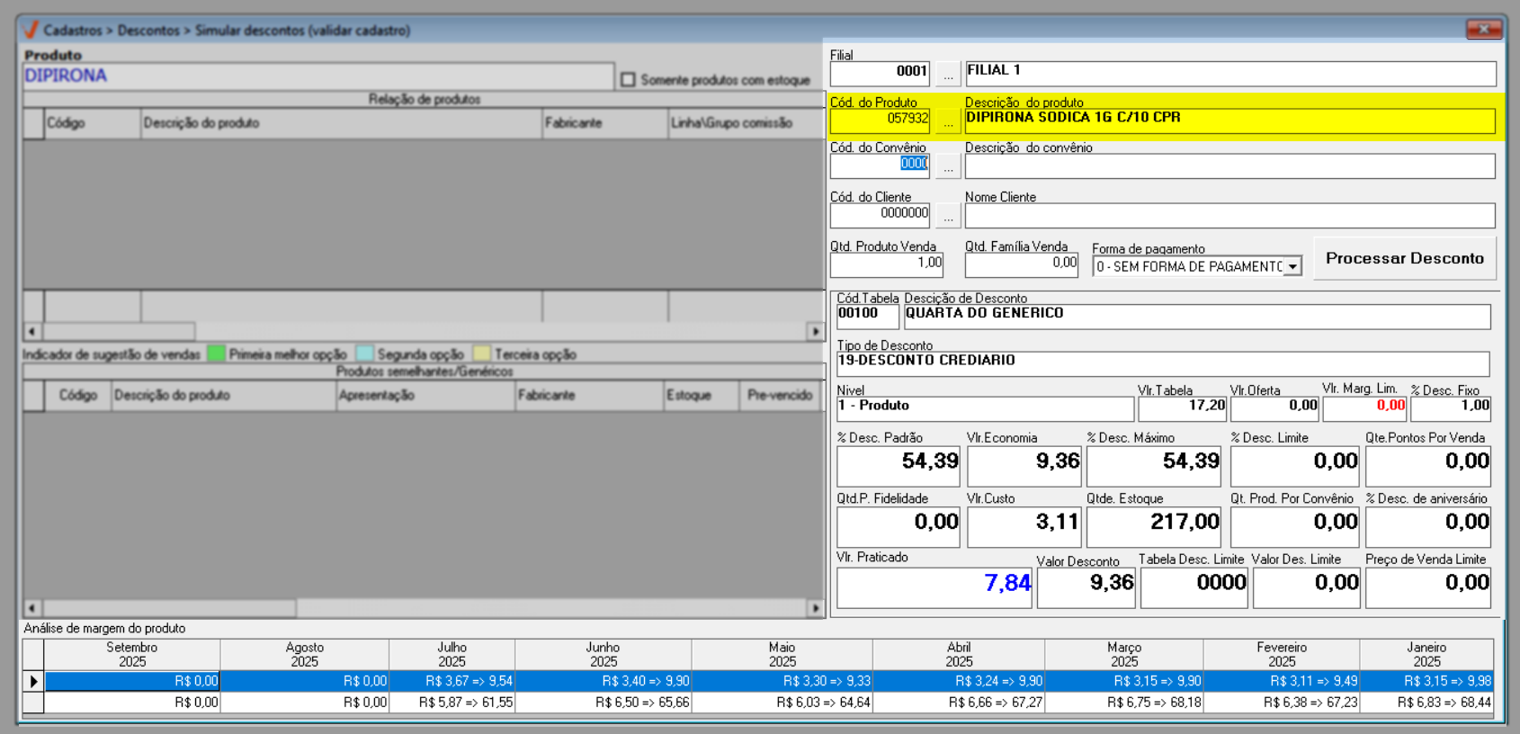Open convênio lookup button beside code field

[x=947, y=166]
